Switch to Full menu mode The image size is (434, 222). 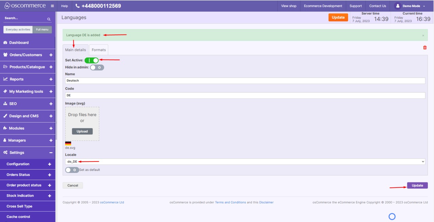(42, 29)
